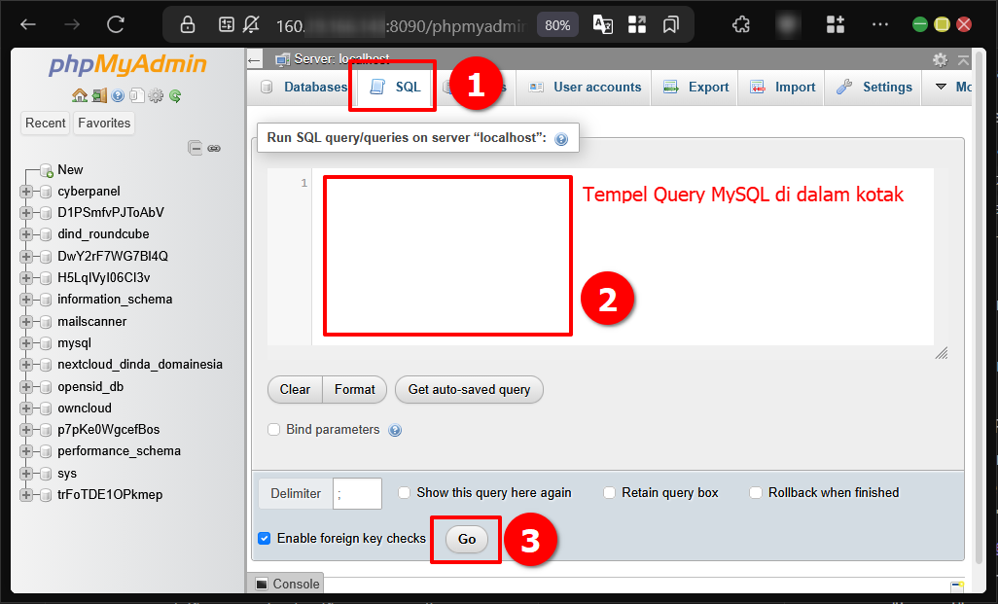Click the collapse all tree icon
This screenshot has height=604, width=998.
coord(196,148)
